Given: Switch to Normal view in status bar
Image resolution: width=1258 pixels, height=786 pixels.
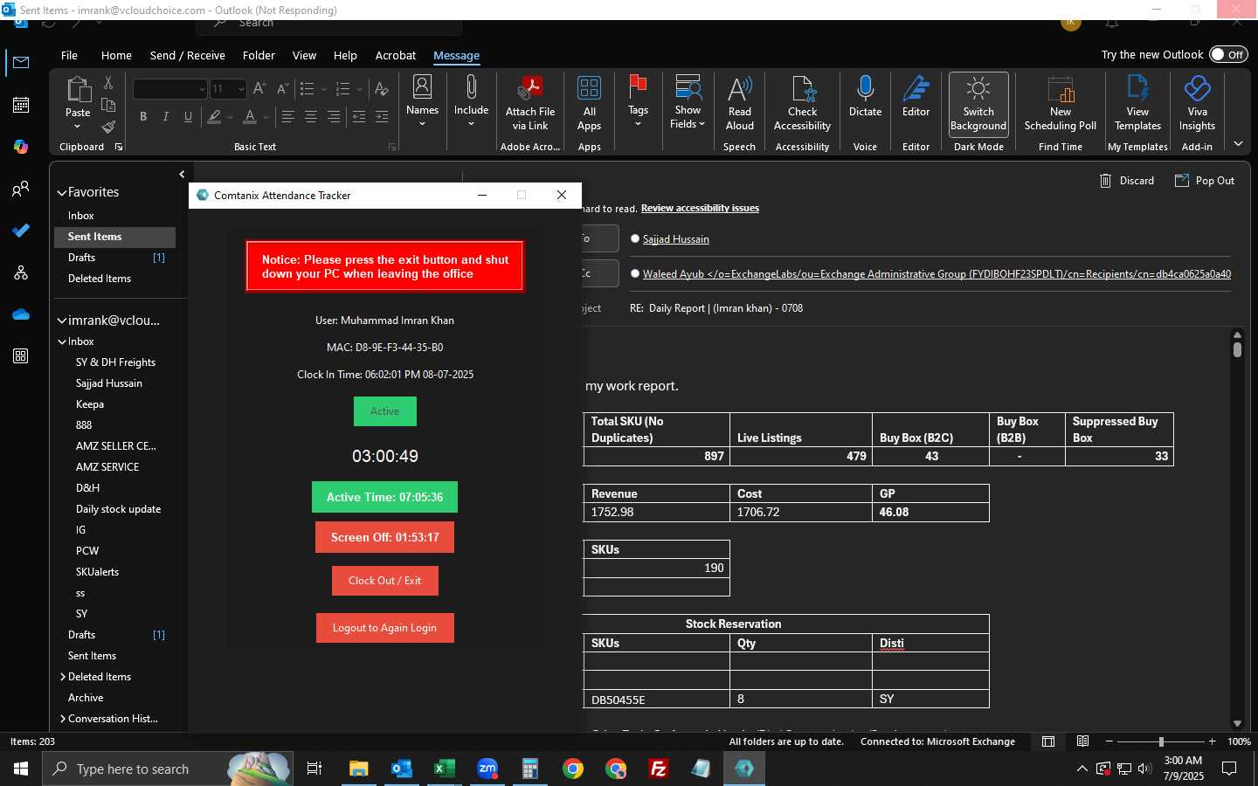Looking at the screenshot, I should (x=1048, y=741).
